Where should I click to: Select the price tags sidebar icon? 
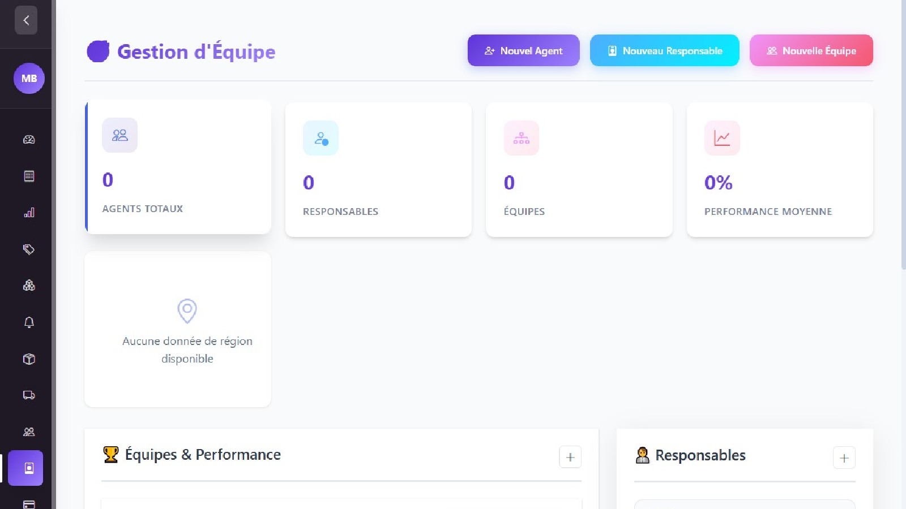(x=29, y=249)
